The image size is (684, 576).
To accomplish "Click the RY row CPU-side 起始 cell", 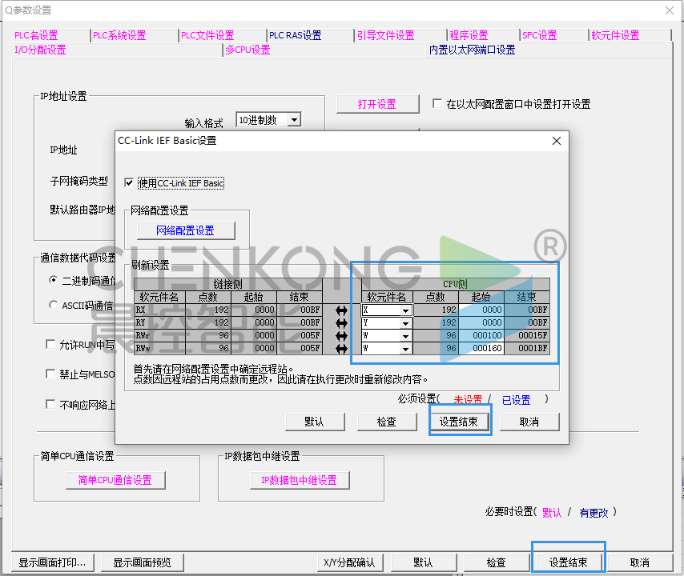I will (481, 323).
